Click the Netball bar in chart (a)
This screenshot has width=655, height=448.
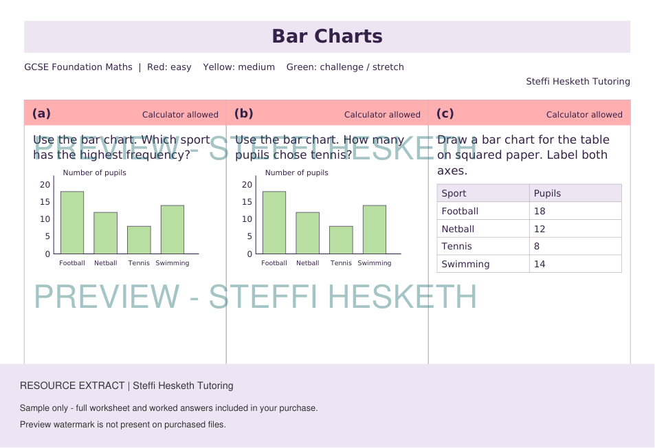[106, 233]
